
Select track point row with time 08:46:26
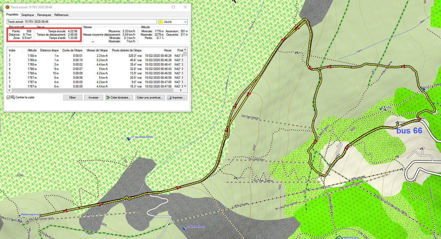[95, 60]
